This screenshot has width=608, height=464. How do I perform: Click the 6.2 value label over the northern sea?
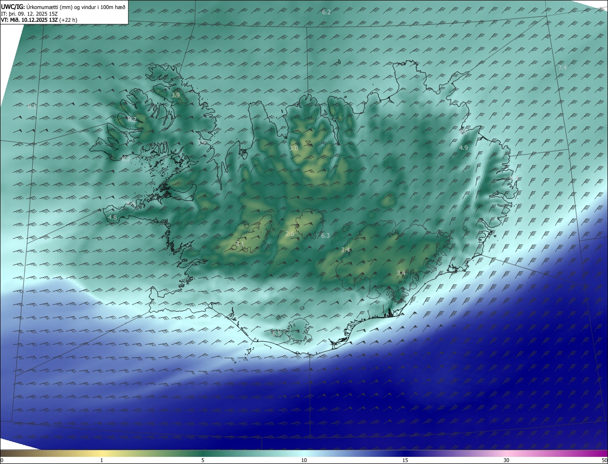[326, 12]
